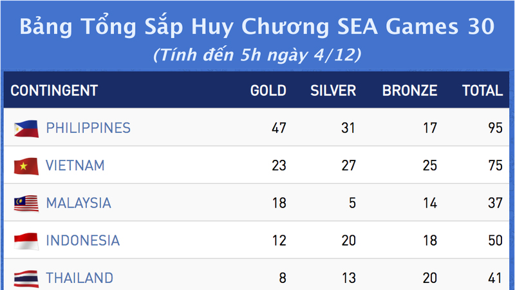Click the SEA Games 30 title heading
The height and width of the screenshot is (290, 515).
click(257, 26)
